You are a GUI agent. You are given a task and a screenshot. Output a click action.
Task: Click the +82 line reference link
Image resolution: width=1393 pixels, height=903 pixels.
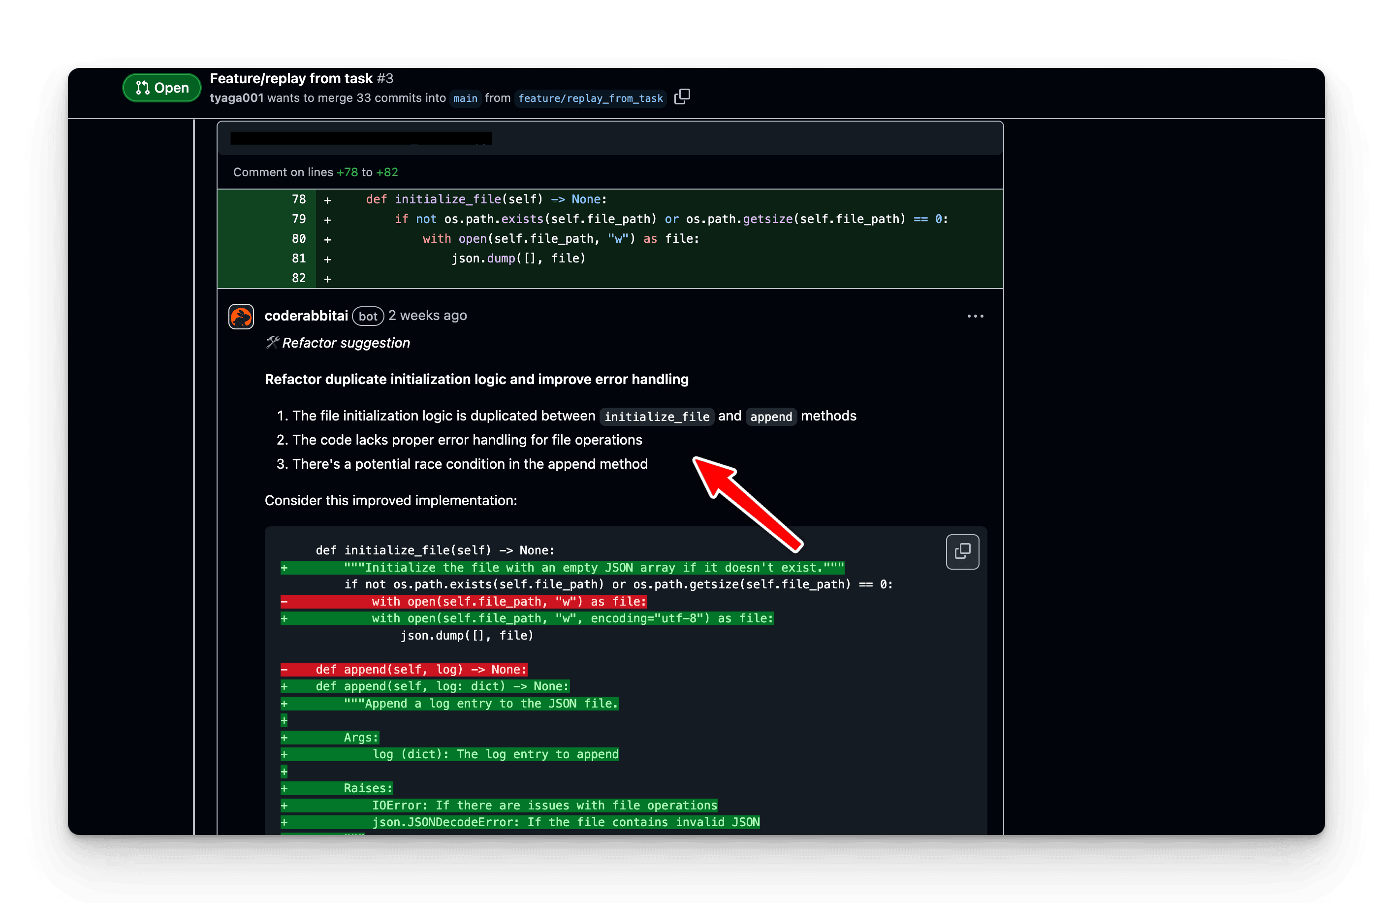388,171
